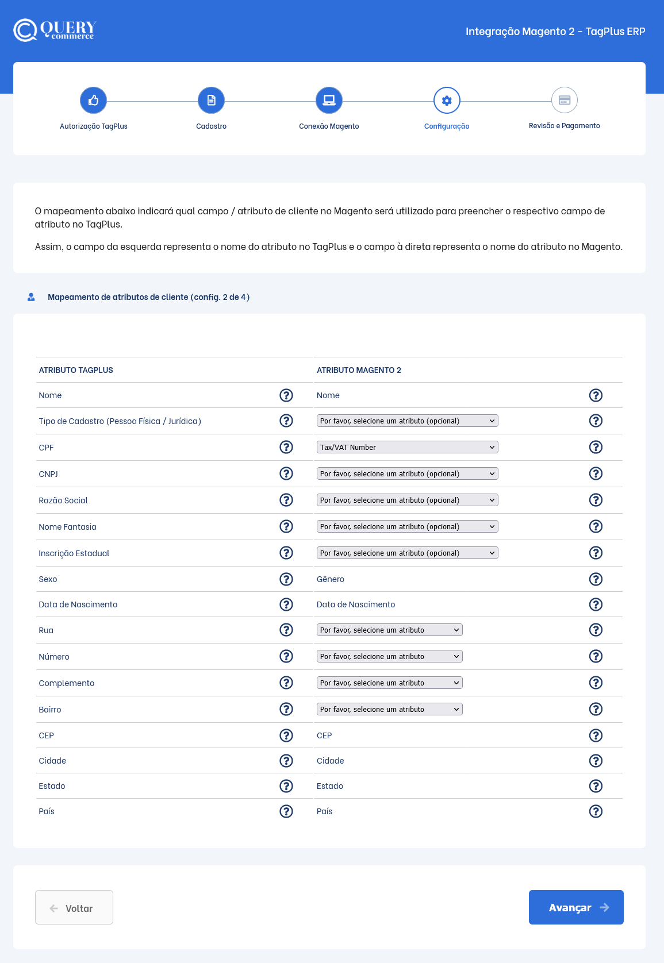664x963 pixels.
Task: Open help icon for TagPlus CNPJ
Action: pyautogui.click(x=286, y=473)
